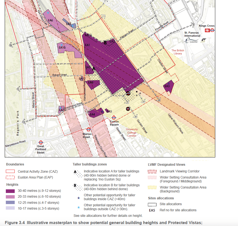Click the University College London label
The width and height of the screenshot is (238, 226).
(132, 132)
